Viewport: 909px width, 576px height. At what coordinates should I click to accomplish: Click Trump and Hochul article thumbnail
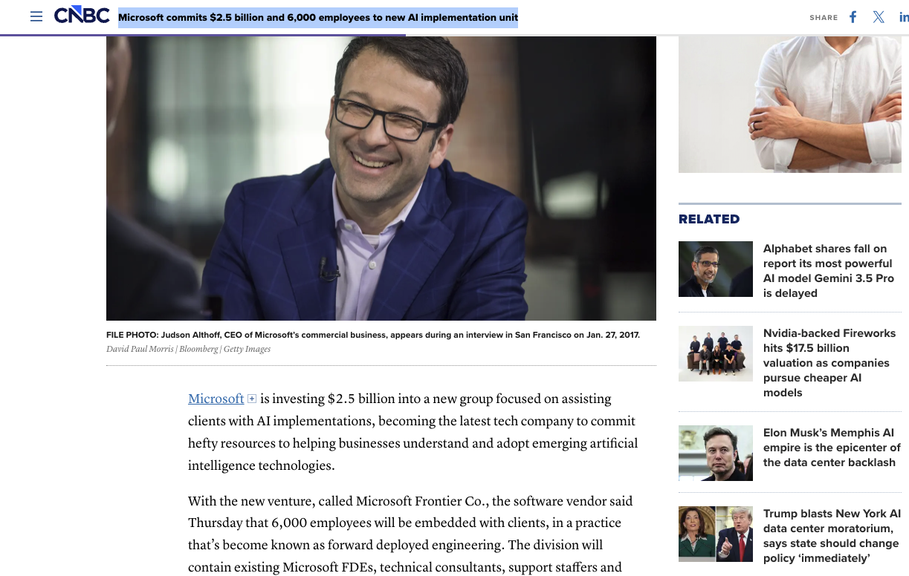click(716, 534)
